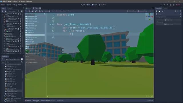
Task: Open the View menu in viewport toolbar
Action: coord(69,11)
